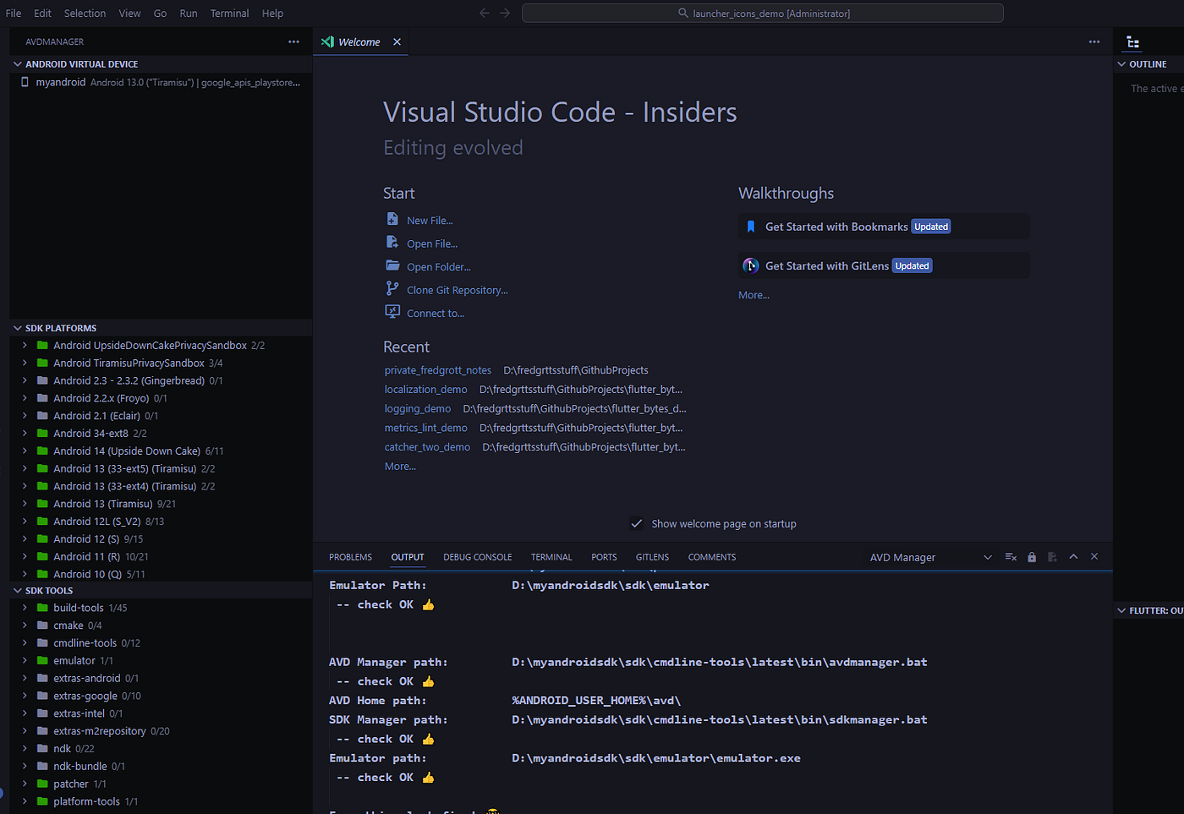Collapse SDK PLATFORMS section
The width and height of the screenshot is (1184, 814).
(x=18, y=327)
